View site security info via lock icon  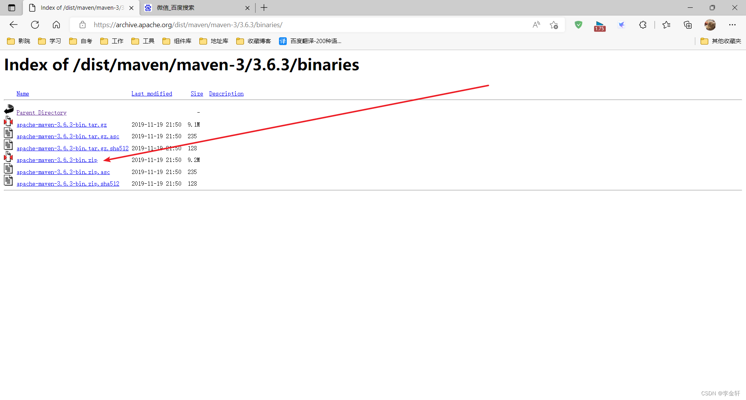pyautogui.click(x=82, y=24)
